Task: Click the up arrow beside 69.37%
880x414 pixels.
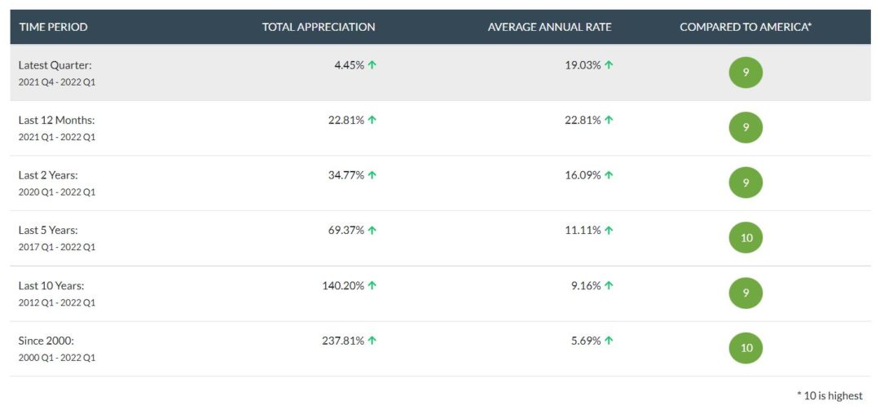Action: point(372,231)
